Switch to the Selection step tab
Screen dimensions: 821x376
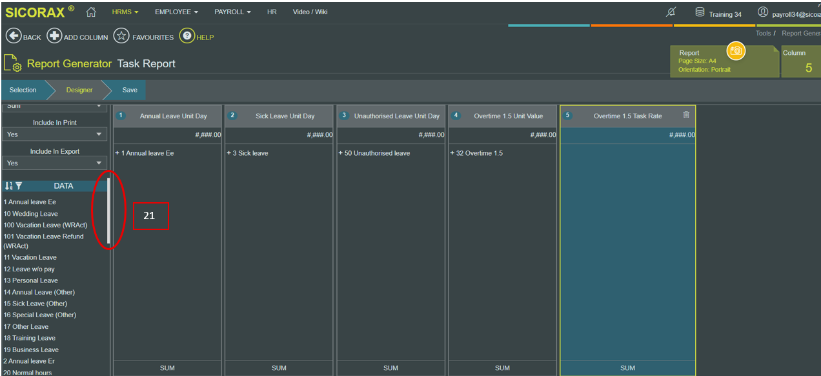[23, 90]
